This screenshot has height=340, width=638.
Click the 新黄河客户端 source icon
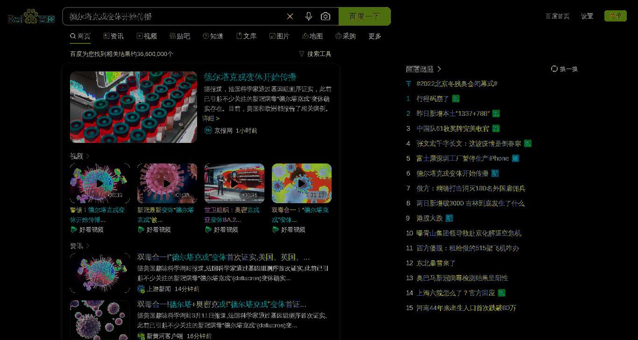[x=141, y=336]
